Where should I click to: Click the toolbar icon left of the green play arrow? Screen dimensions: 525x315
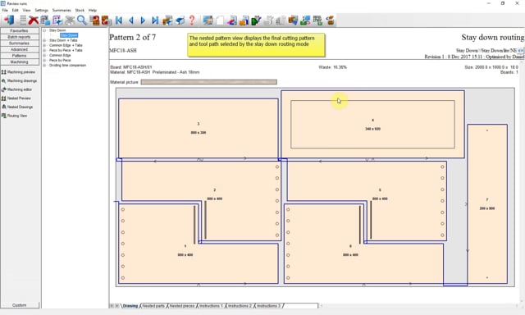point(244,21)
